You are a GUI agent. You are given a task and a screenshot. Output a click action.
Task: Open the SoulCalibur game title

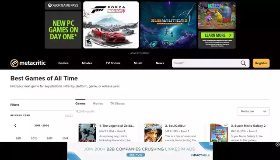click(x=175, y=126)
